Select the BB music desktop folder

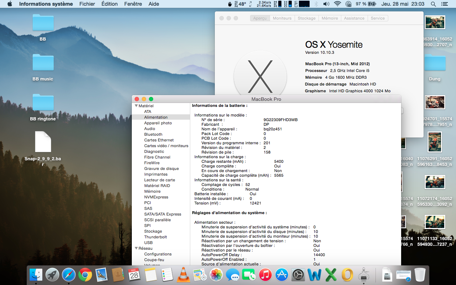tap(43, 63)
